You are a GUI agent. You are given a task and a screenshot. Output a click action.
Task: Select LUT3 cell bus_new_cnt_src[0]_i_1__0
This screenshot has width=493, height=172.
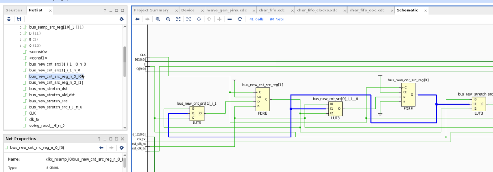[336, 109]
